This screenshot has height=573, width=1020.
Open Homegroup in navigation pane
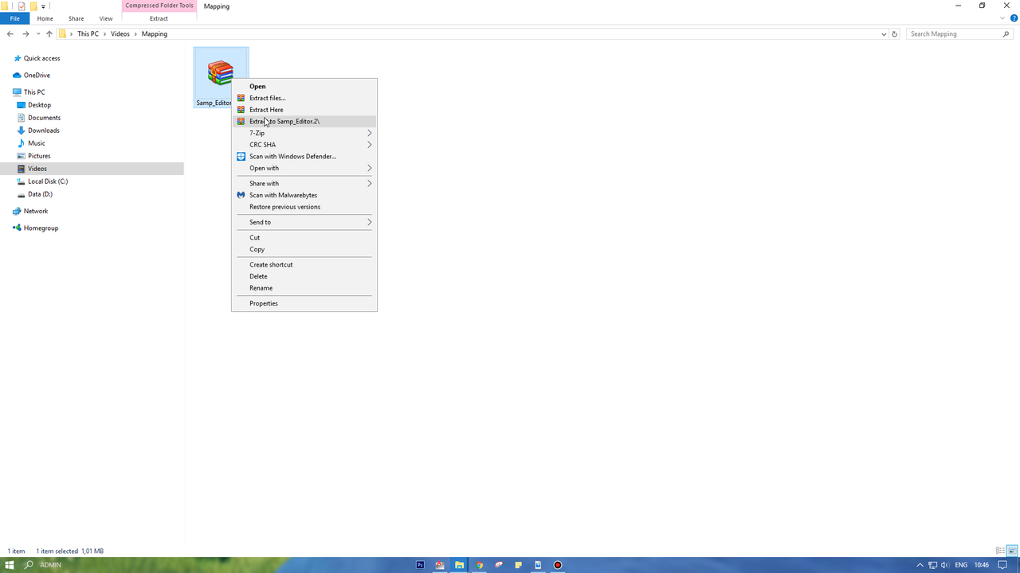click(x=41, y=228)
